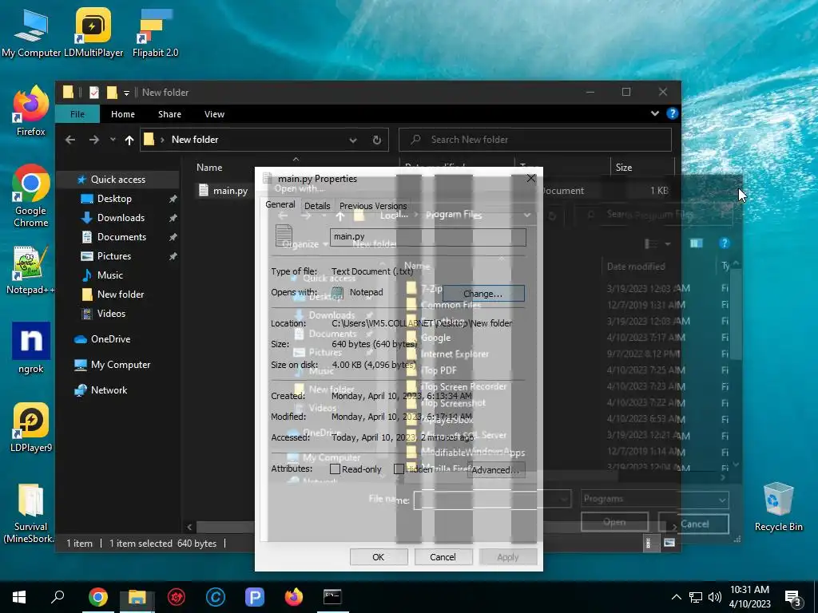Open the My Computer desktop icon

pyautogui.click(x=31, y=32)
